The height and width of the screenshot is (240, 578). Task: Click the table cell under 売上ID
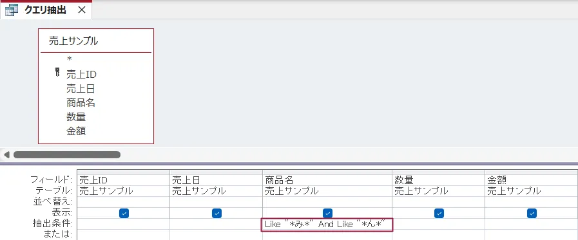click(x=124, y=191)
